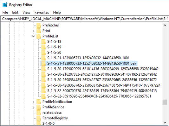Open the View menu
The height and width of the screenshot is (126, 169).
click(26, 12)
